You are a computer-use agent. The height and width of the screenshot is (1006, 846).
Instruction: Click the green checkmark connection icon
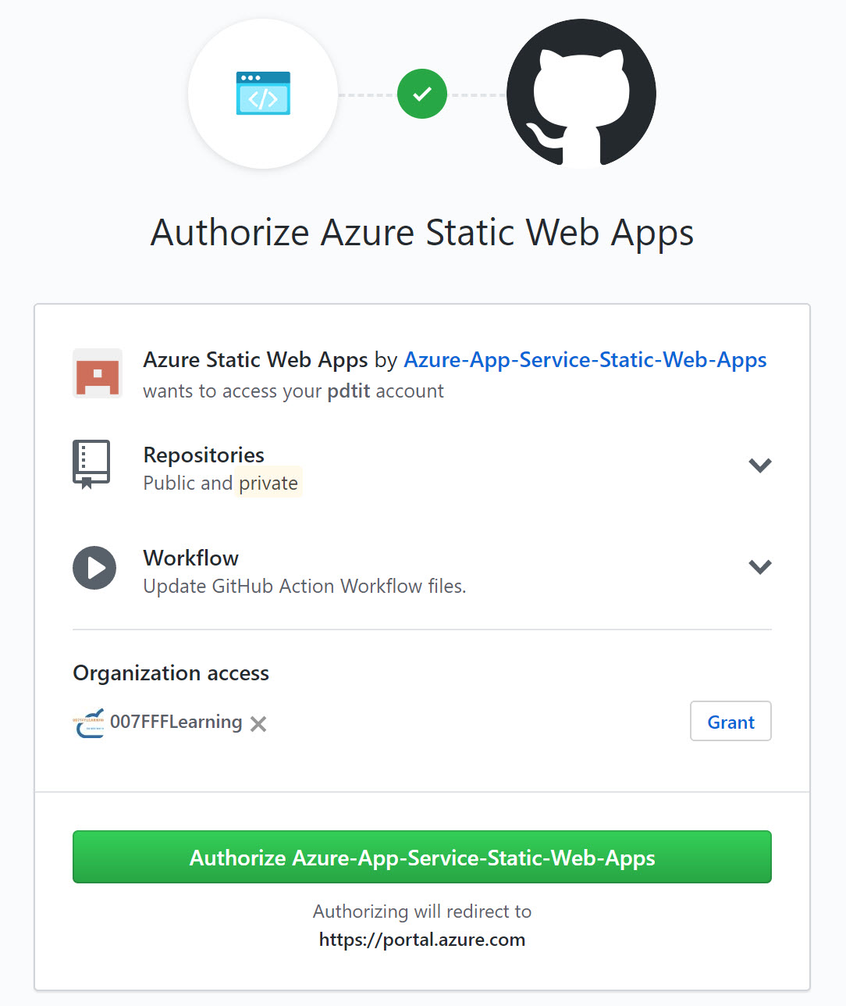[421, 93]
